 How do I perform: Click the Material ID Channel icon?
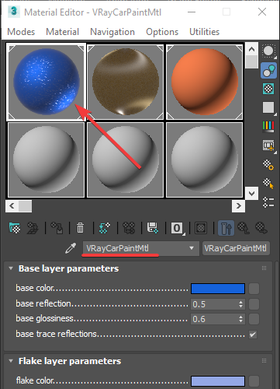tap(177, 228)
